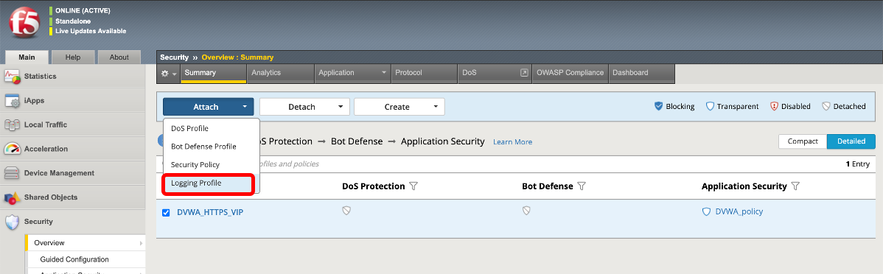This screenshot has height=274, width=883.
Task: Switch to Detailed view
Action: (x=851, y=141)
